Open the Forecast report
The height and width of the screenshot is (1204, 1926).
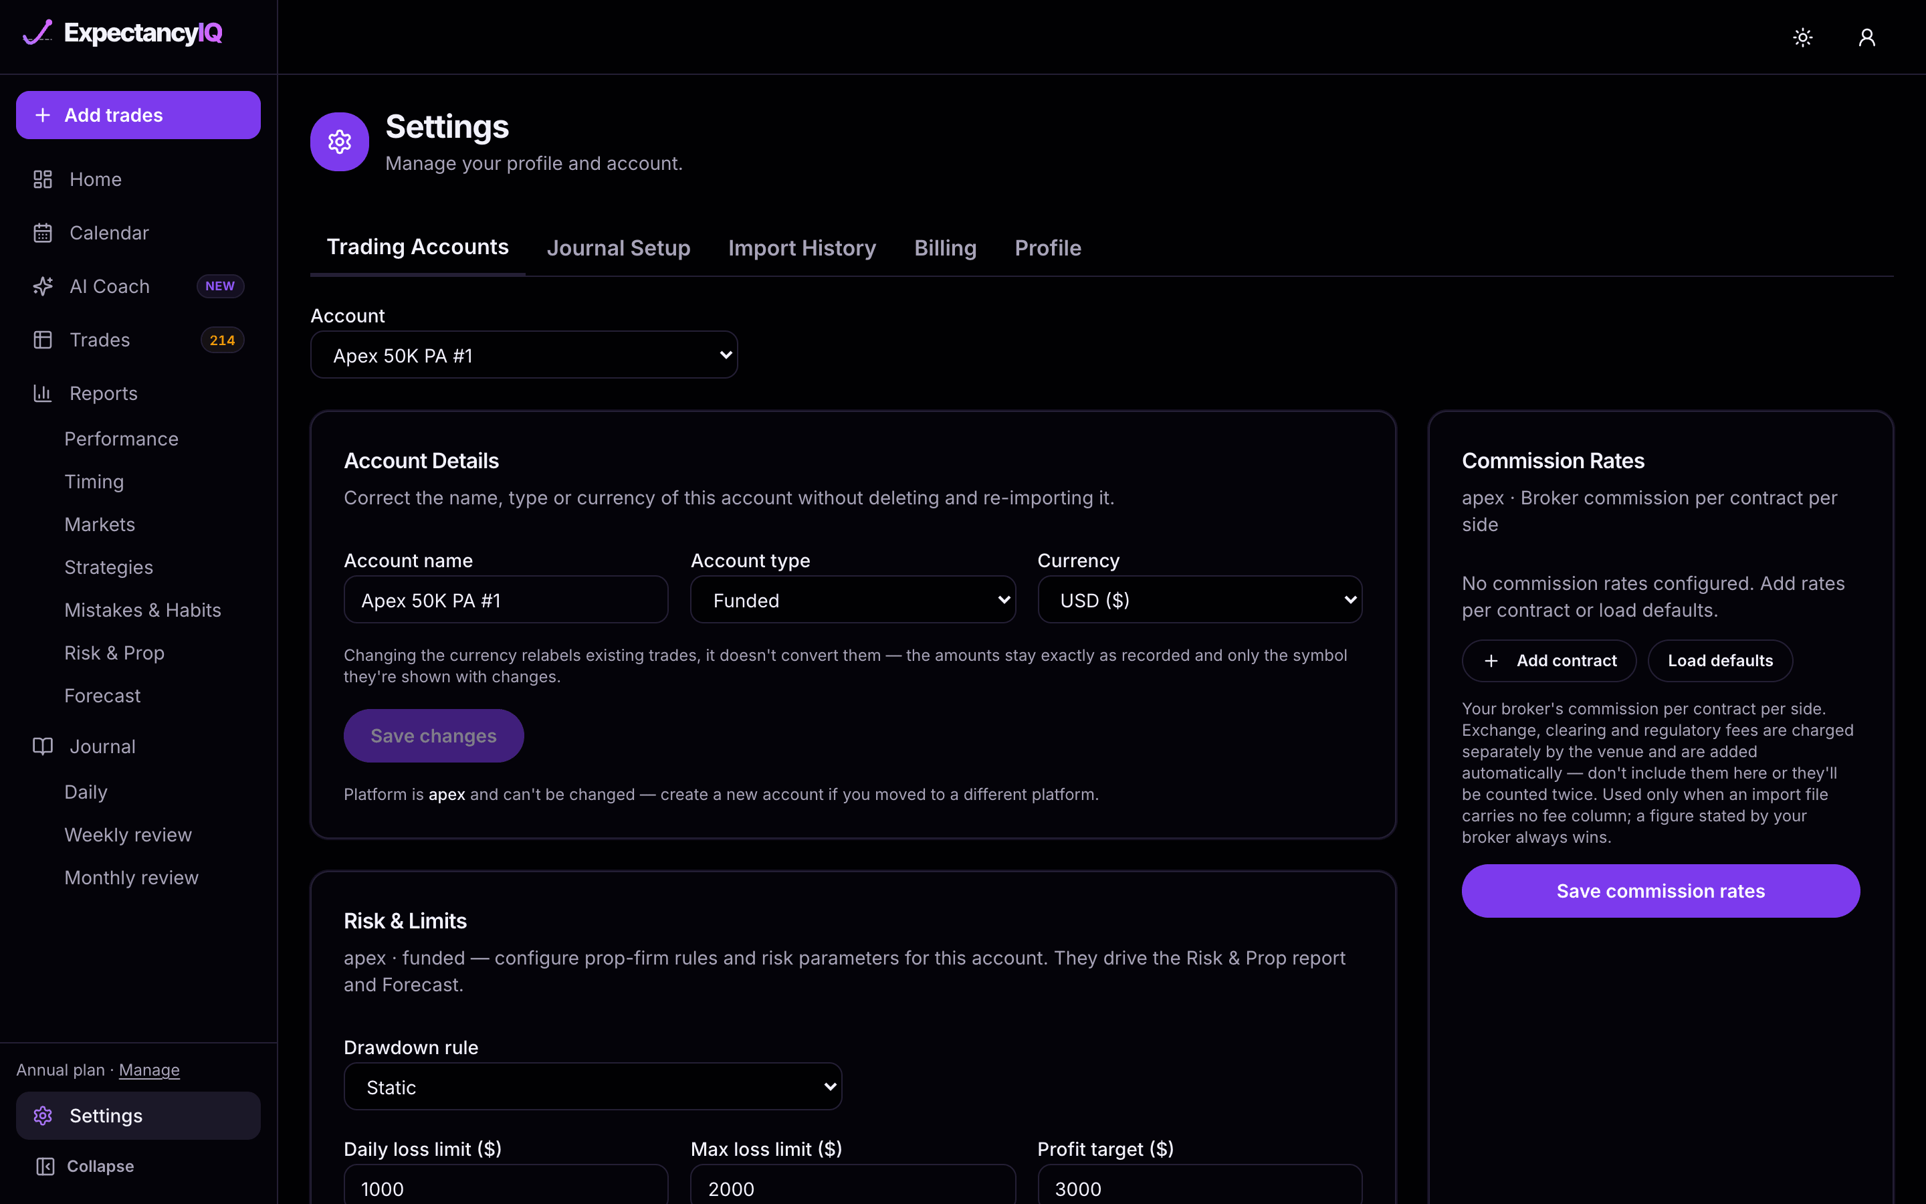103,696
